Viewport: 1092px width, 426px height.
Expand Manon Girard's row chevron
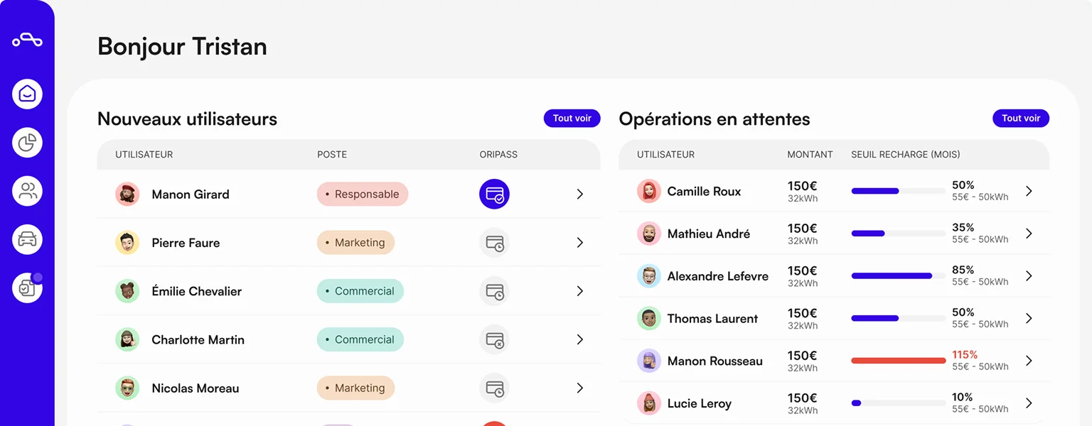pos(580,194)
